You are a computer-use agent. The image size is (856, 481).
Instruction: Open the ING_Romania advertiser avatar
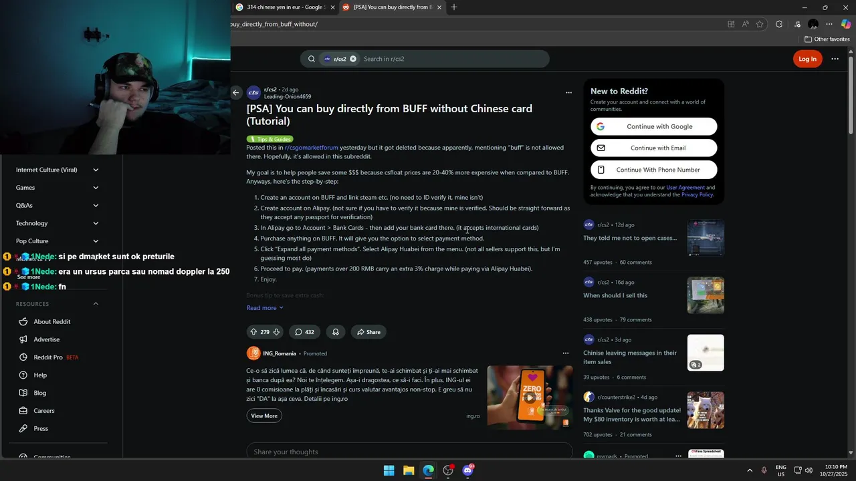click(x=253, y=353)
